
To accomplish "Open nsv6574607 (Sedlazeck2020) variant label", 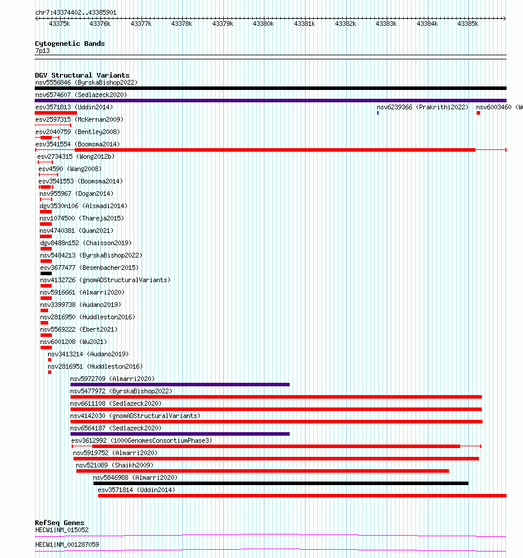I will click(x=81, y=95).
